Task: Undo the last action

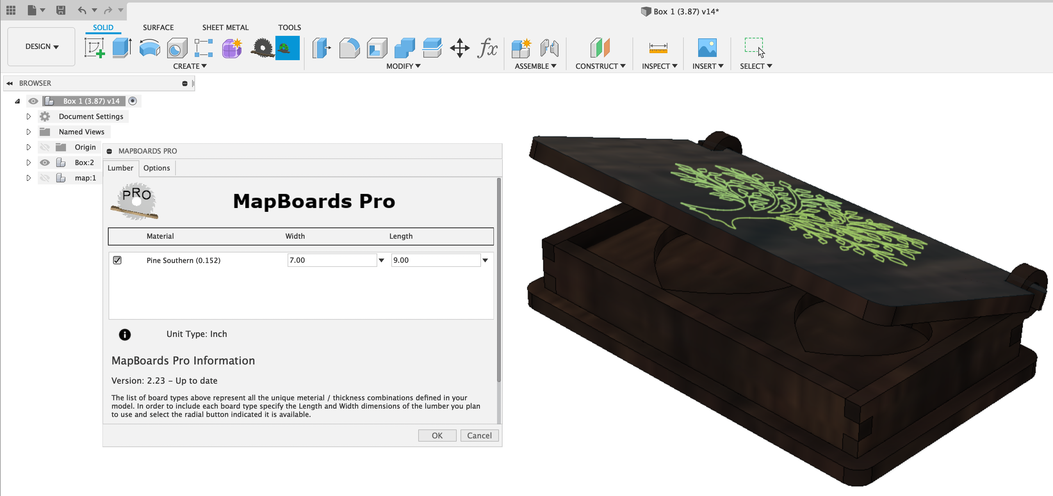Action: point(82,10)
